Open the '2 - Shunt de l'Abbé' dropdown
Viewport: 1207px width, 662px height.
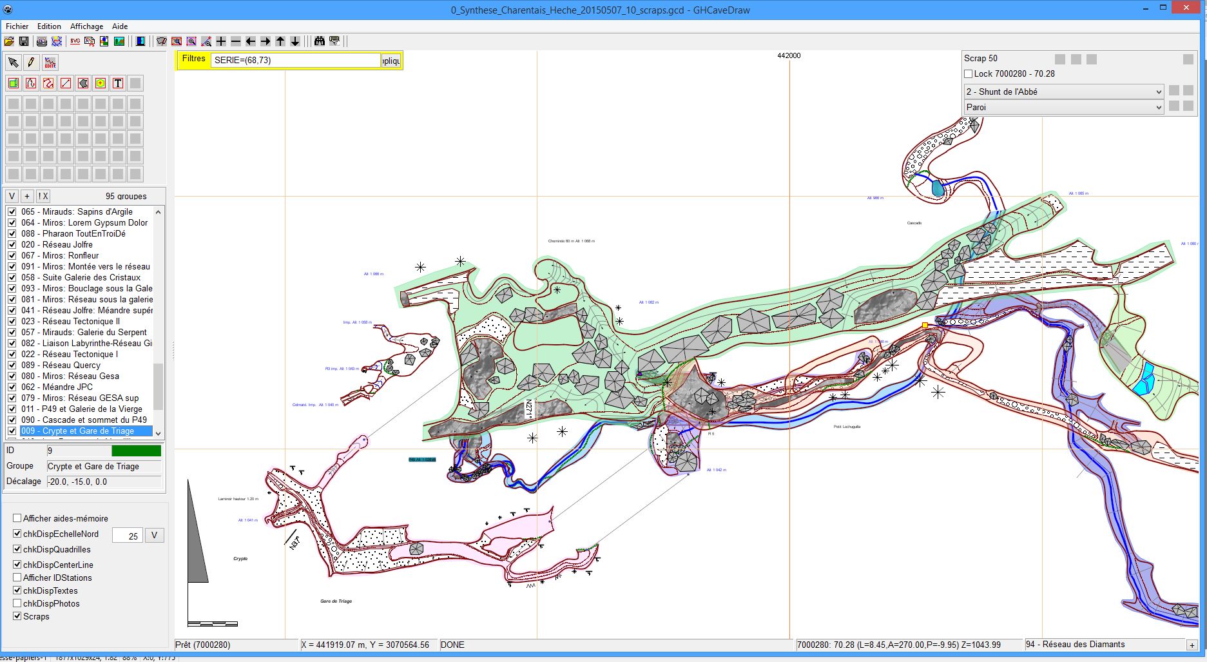tap(1063, 92)
